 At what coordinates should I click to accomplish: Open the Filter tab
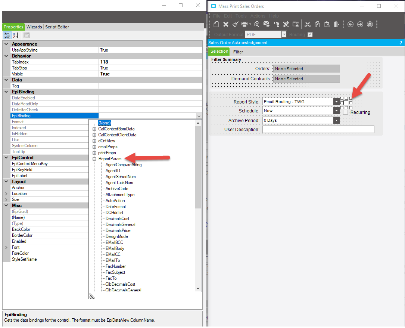[238, 52]
